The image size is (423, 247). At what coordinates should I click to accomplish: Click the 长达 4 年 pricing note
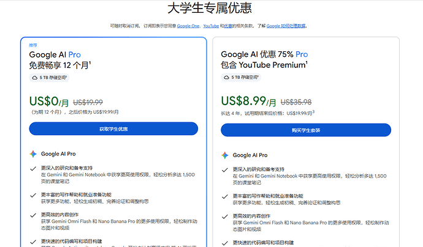click(x=268, y=113)
